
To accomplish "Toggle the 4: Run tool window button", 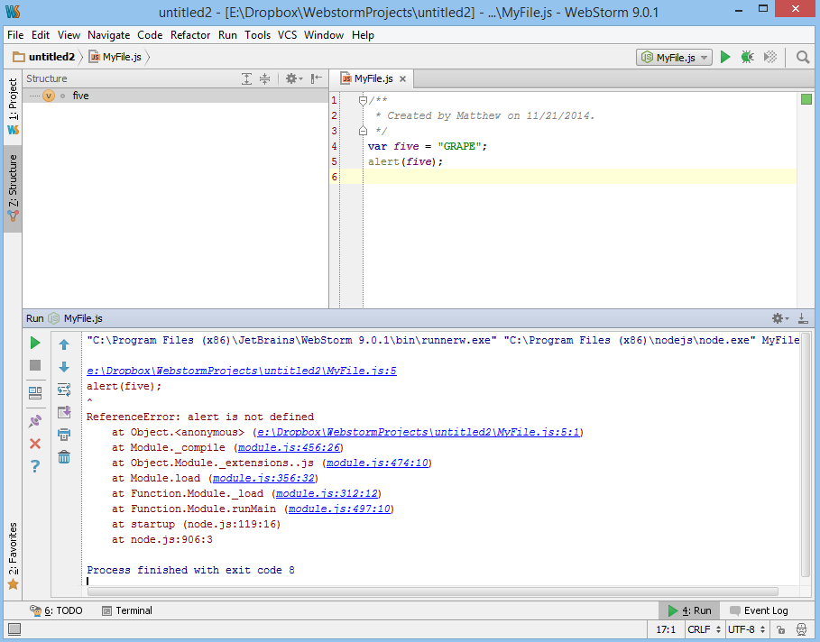I will pyautogui.click(x=689, y=610).
